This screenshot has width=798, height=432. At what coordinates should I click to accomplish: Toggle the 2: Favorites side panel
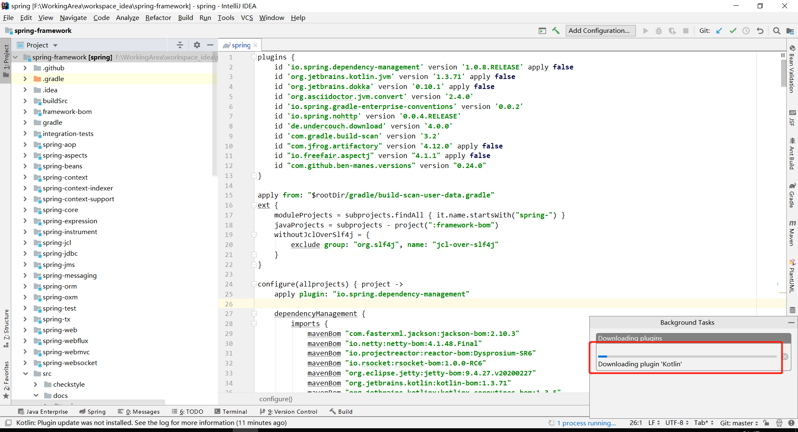click(6, 380)
